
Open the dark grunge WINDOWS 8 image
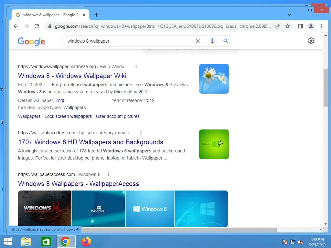point(45,209)
